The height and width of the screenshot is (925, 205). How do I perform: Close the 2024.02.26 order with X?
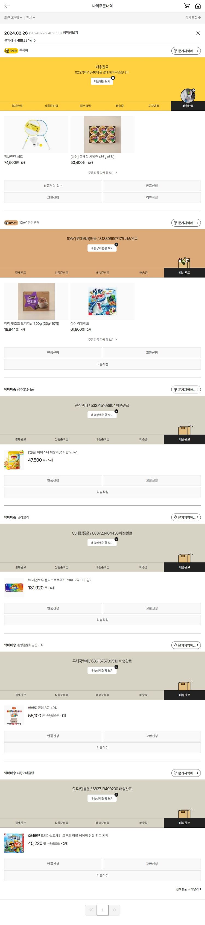(198, 33)
